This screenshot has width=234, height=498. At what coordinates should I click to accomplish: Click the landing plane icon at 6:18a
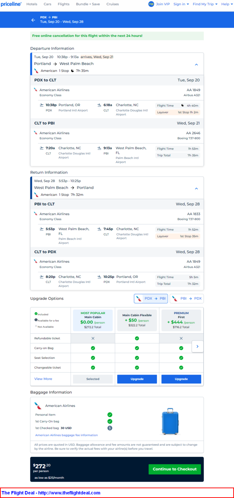click(x=100, y=105)
